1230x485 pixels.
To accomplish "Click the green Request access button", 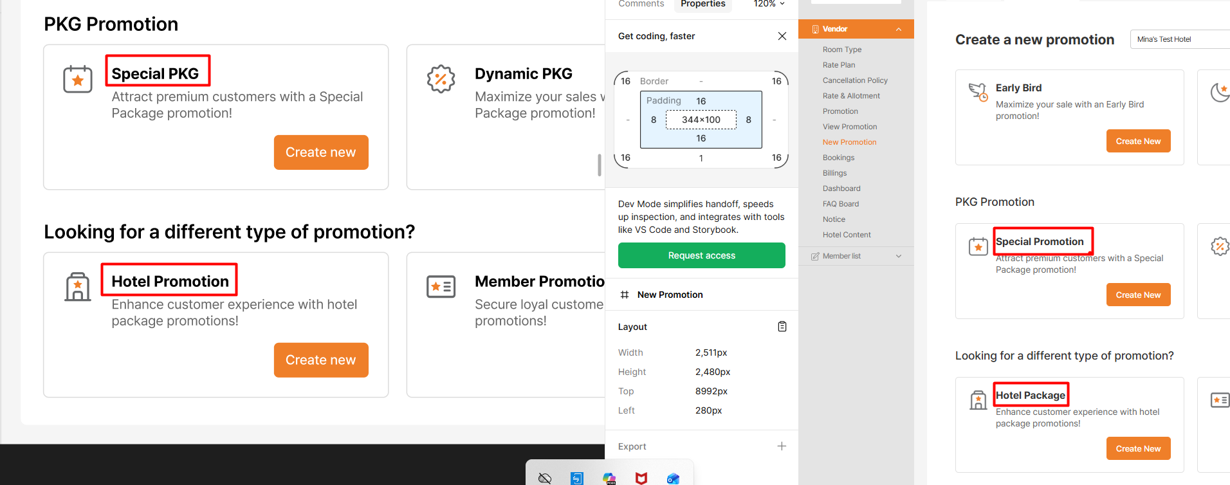I will (x=701, y=255).
